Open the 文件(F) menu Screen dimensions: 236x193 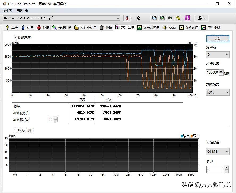[7, 11]
